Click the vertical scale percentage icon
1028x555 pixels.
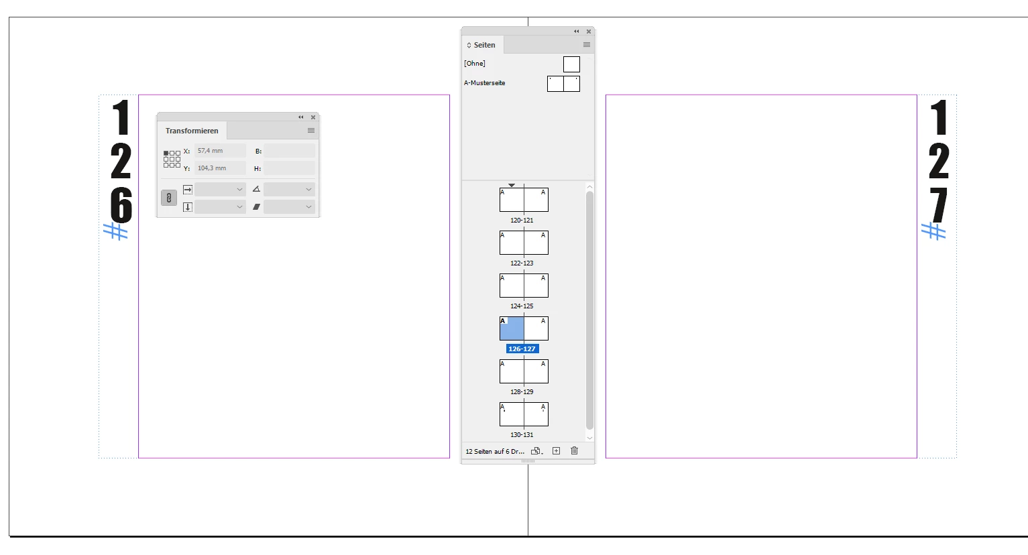point(188,207)
